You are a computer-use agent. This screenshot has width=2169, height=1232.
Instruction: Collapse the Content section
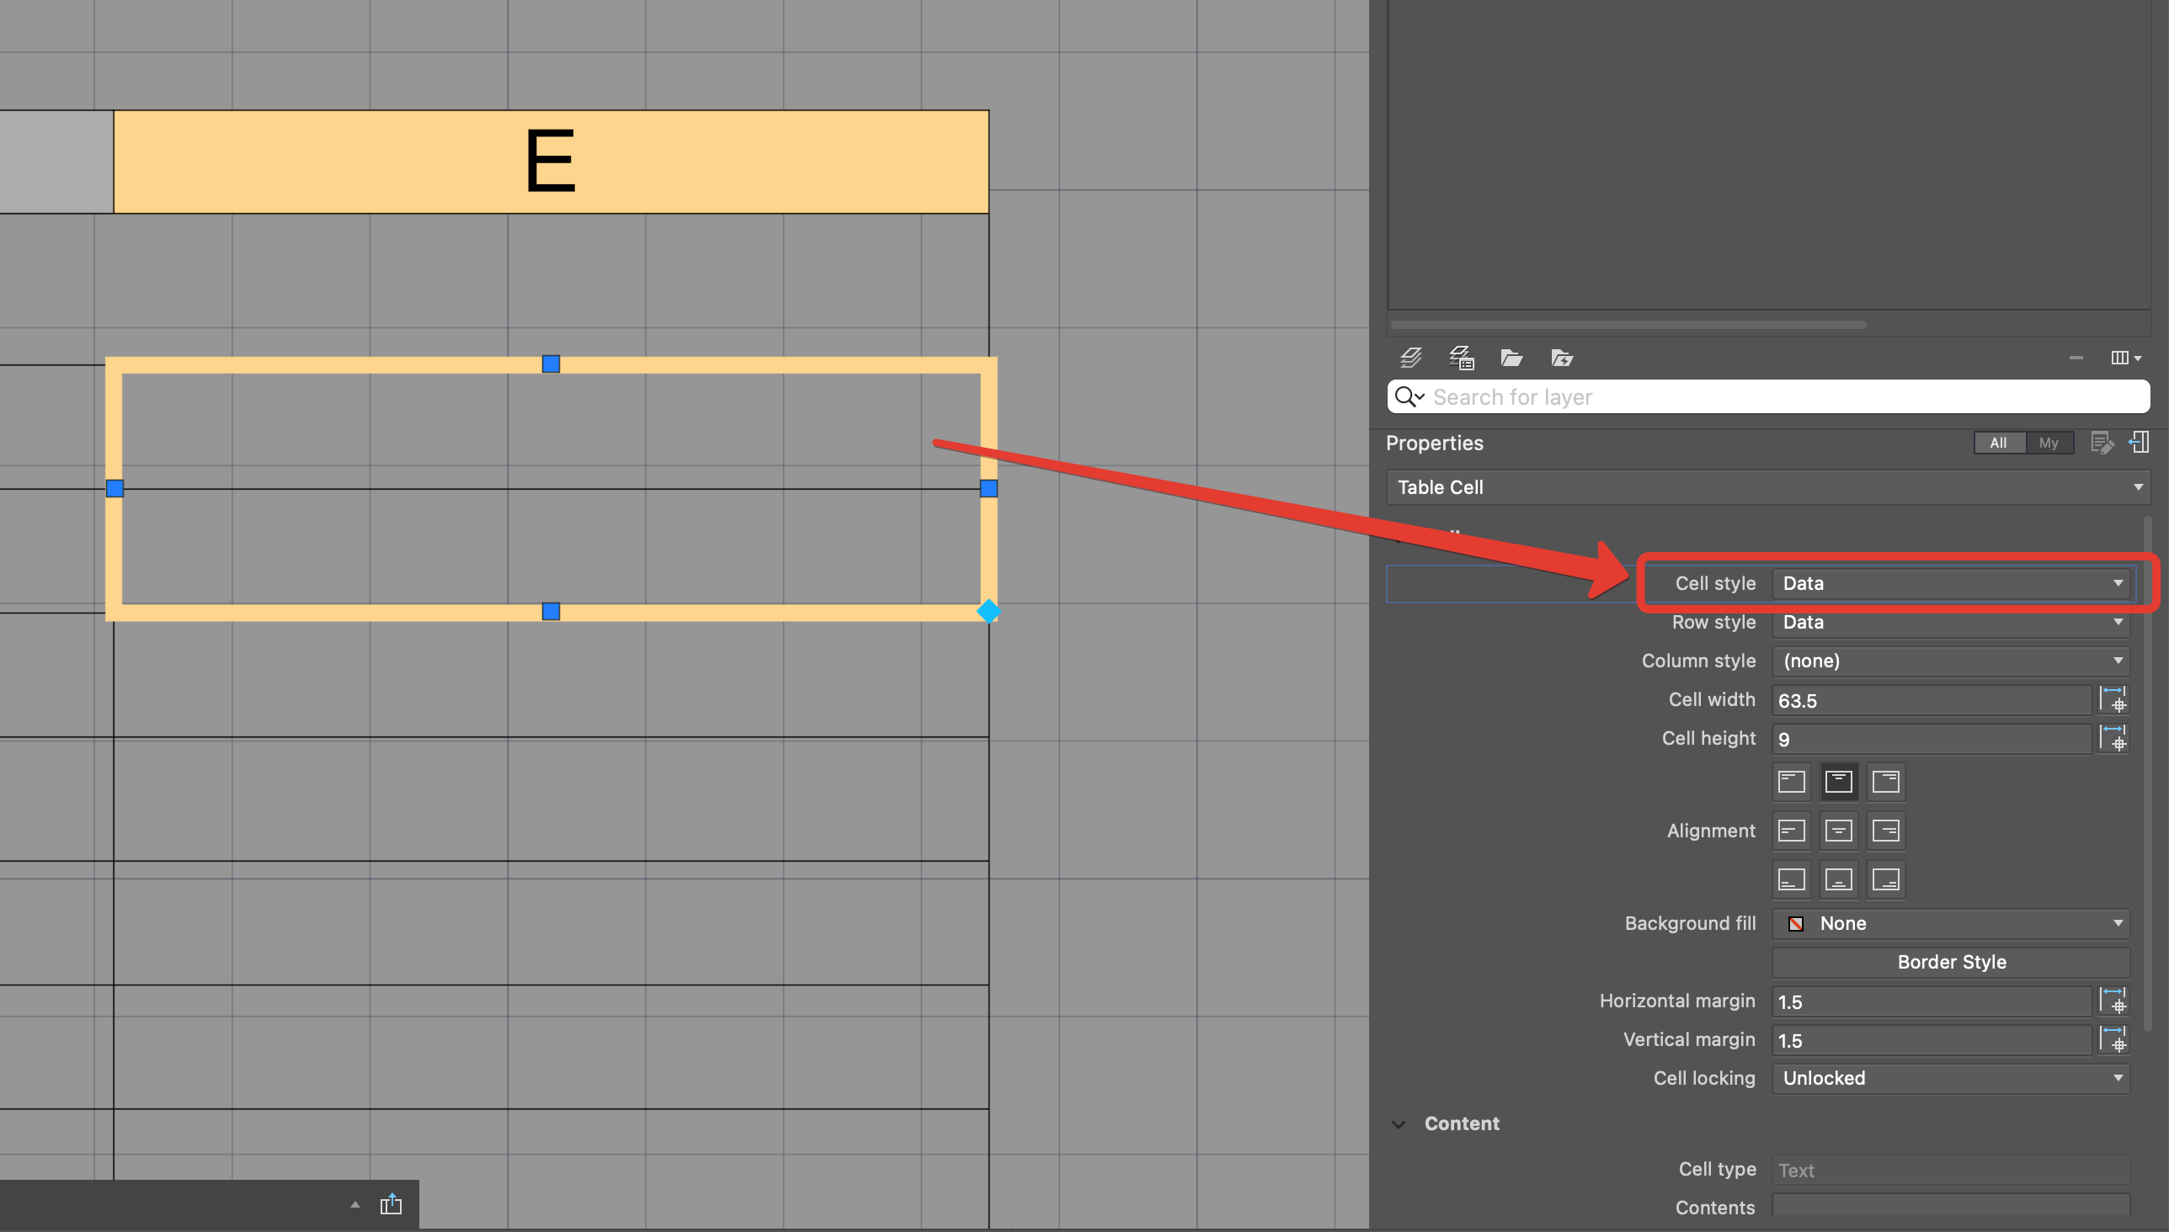click(1398, 1123)
